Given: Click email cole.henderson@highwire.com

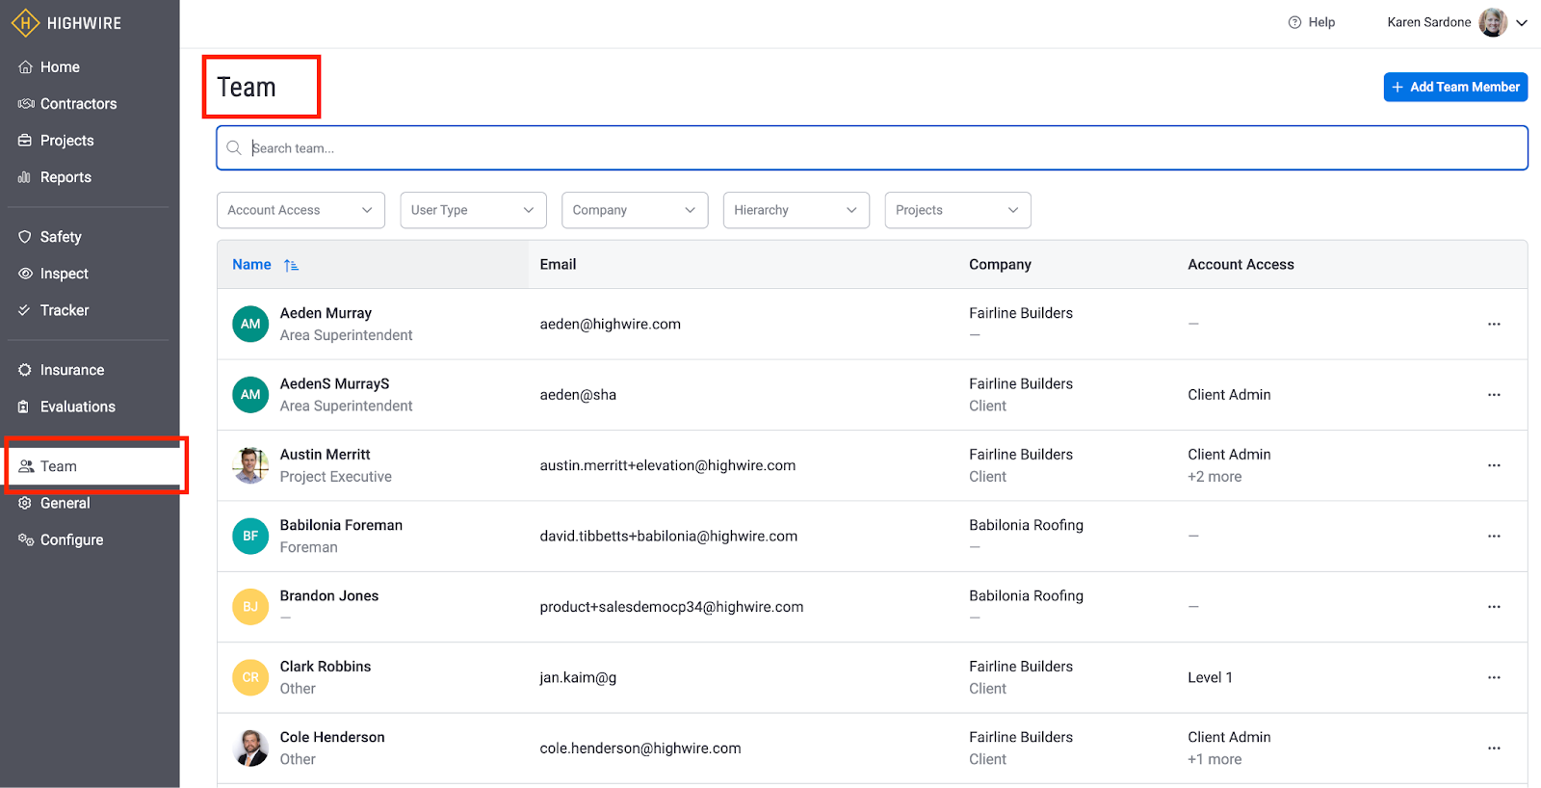Looking at the screenshot, I should point(640,749).
